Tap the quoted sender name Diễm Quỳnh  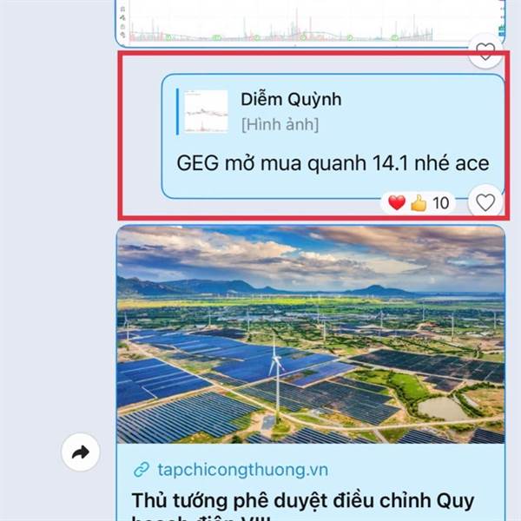click(291, 99)
